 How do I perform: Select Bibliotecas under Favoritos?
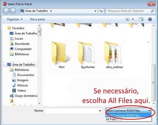point(22,54)
